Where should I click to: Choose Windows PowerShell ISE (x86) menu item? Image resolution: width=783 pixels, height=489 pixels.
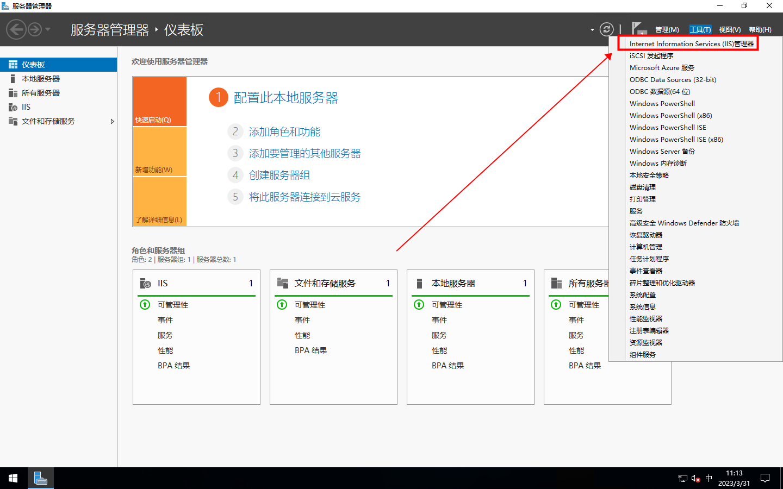[676, 139]
